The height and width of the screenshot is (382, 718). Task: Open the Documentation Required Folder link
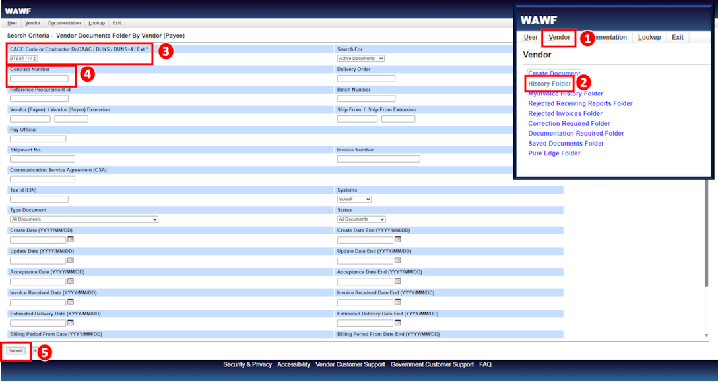pyautogui.click(x=576, y=134)
